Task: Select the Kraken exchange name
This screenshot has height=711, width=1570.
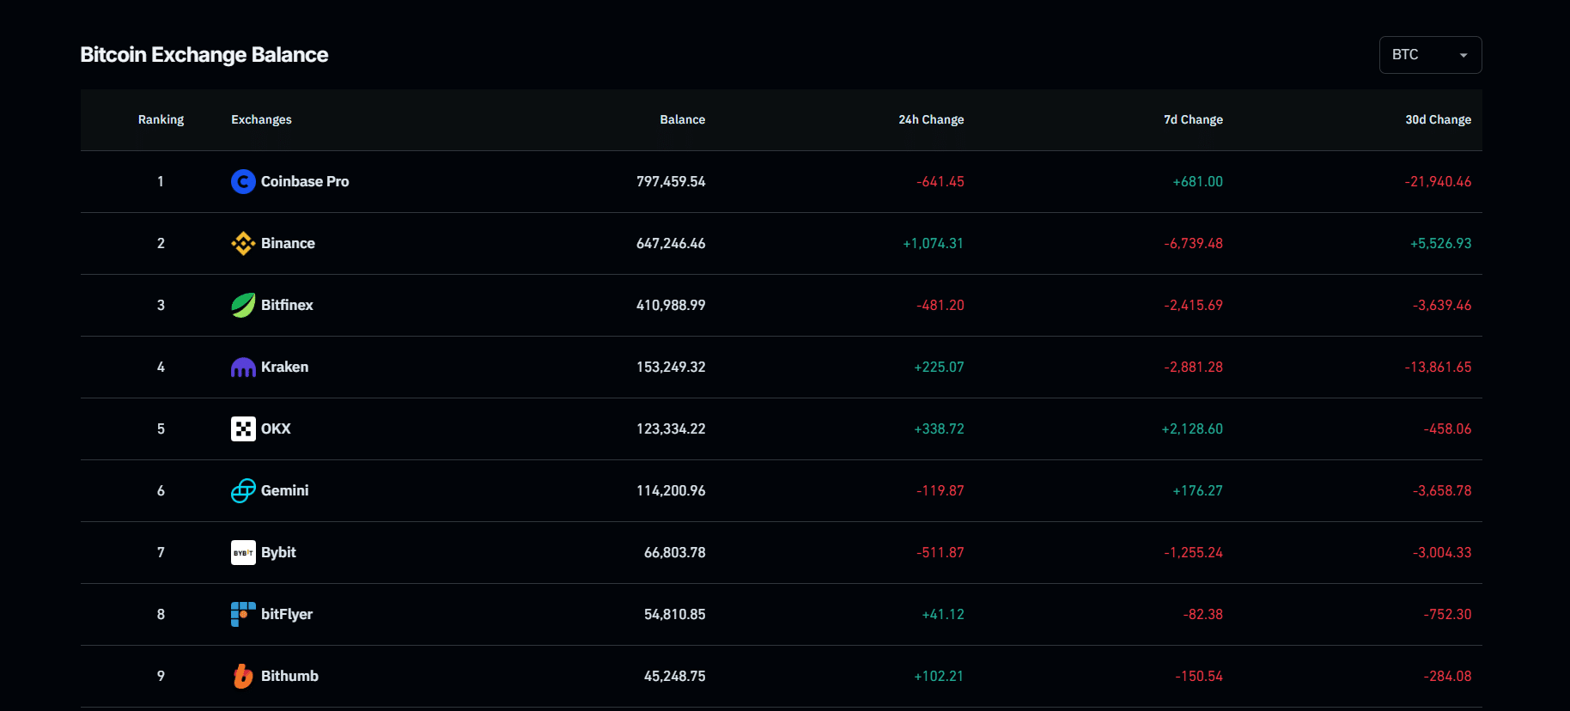Action: pos(284,367)
